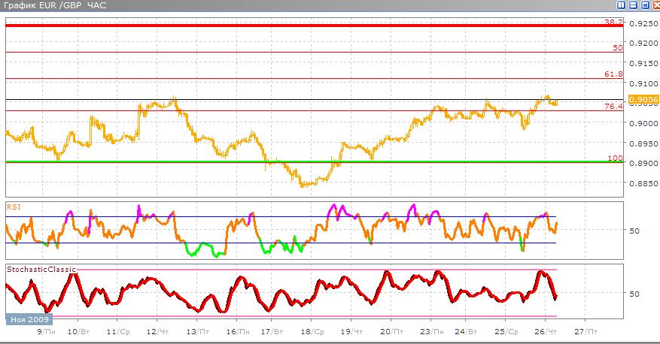Select the green 100 level line label
This screenshot has height=344, width=660.
[x=616, y=158]
